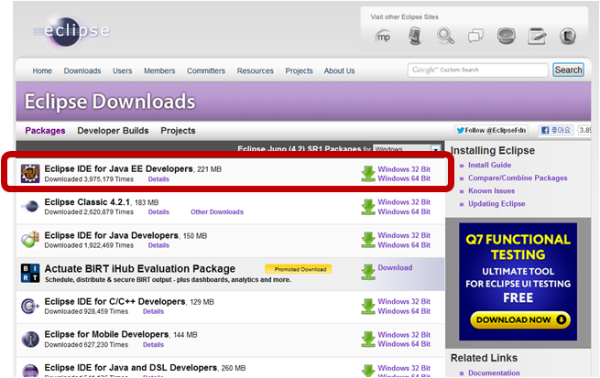Image resolution: width=600 pixels, height=378 pixels.
Task: Open Other Downloads for Eclipse Classic
Action: [217, 212]
